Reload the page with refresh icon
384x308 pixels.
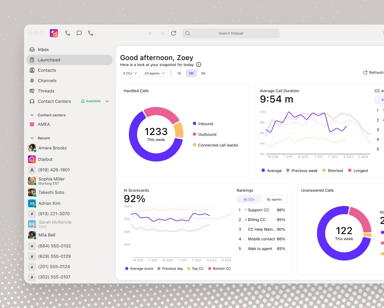(174, 33)
